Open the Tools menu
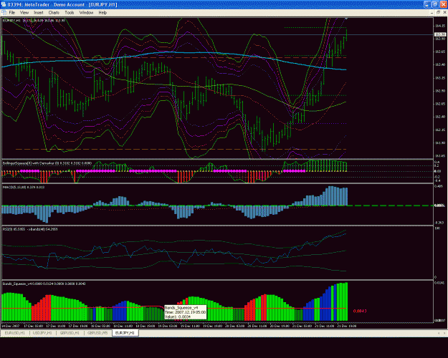 pos(69,13)
